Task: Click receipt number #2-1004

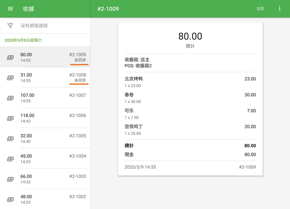Action: [78, 156]
